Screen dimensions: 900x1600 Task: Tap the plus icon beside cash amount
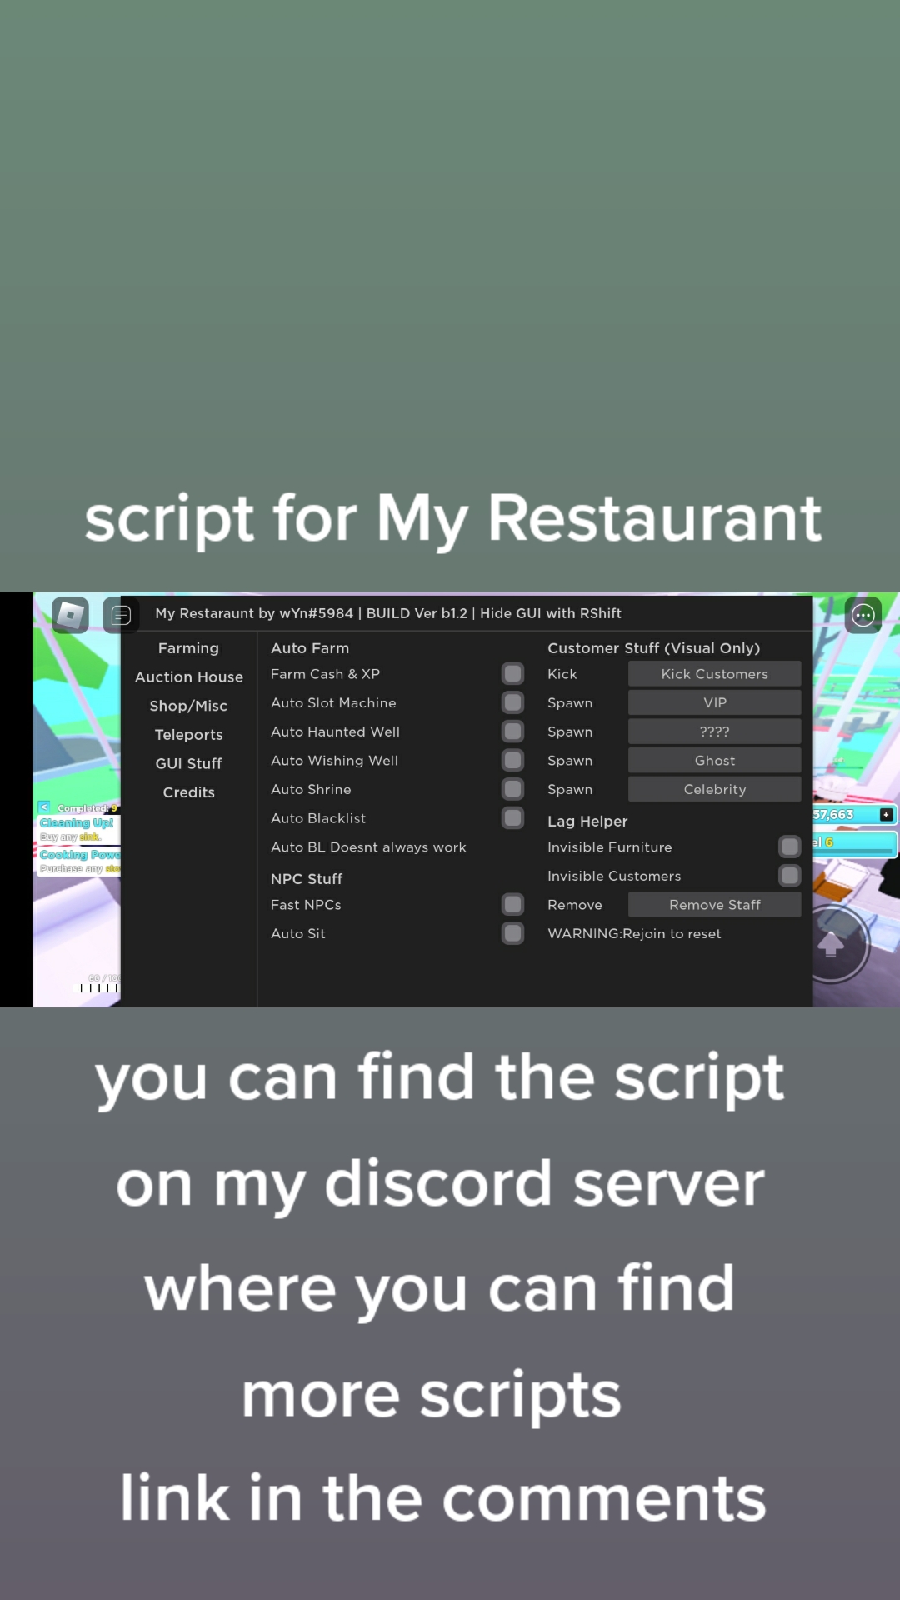887,814
